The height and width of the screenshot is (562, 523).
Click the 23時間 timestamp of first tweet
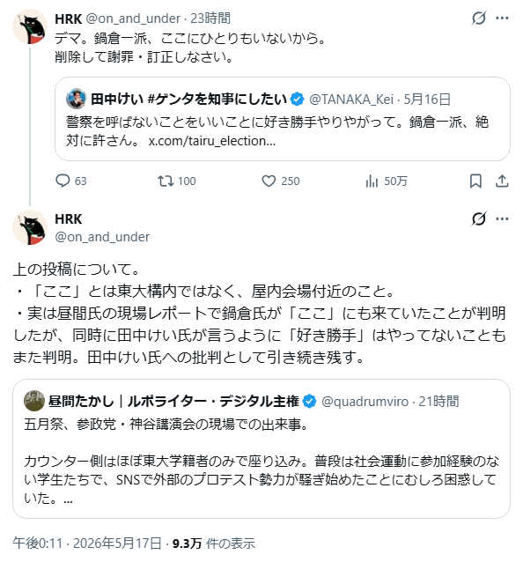pyautogui.click(x=210, y=18)
